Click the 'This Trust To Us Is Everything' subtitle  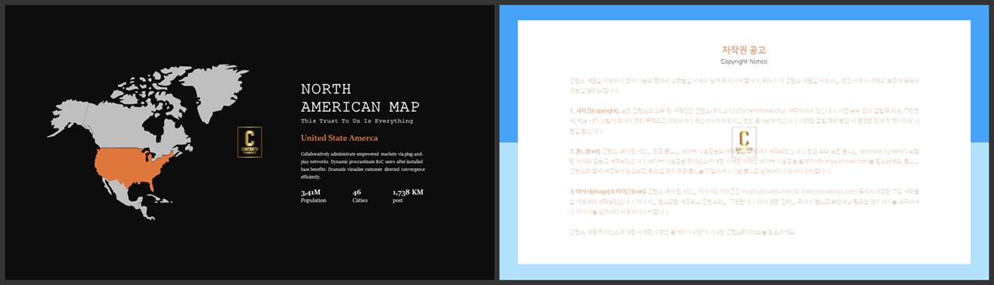click(x=356, y=121)
